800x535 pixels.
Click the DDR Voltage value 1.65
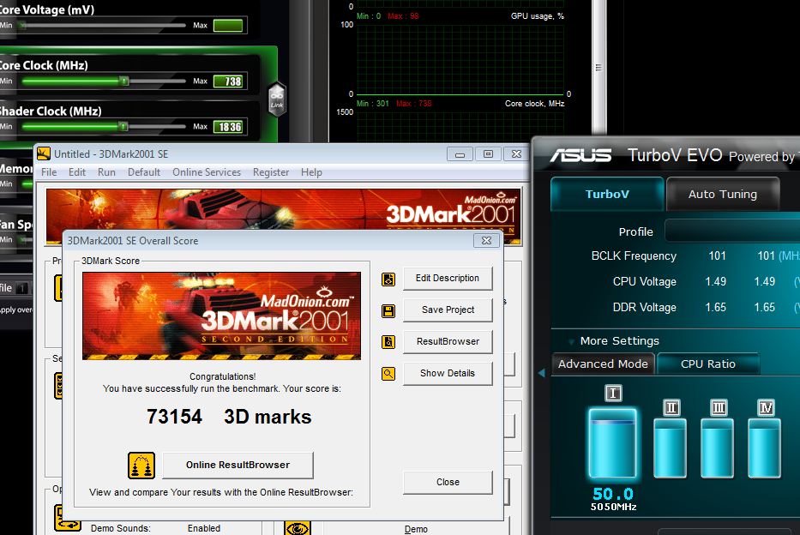[715, 307]
